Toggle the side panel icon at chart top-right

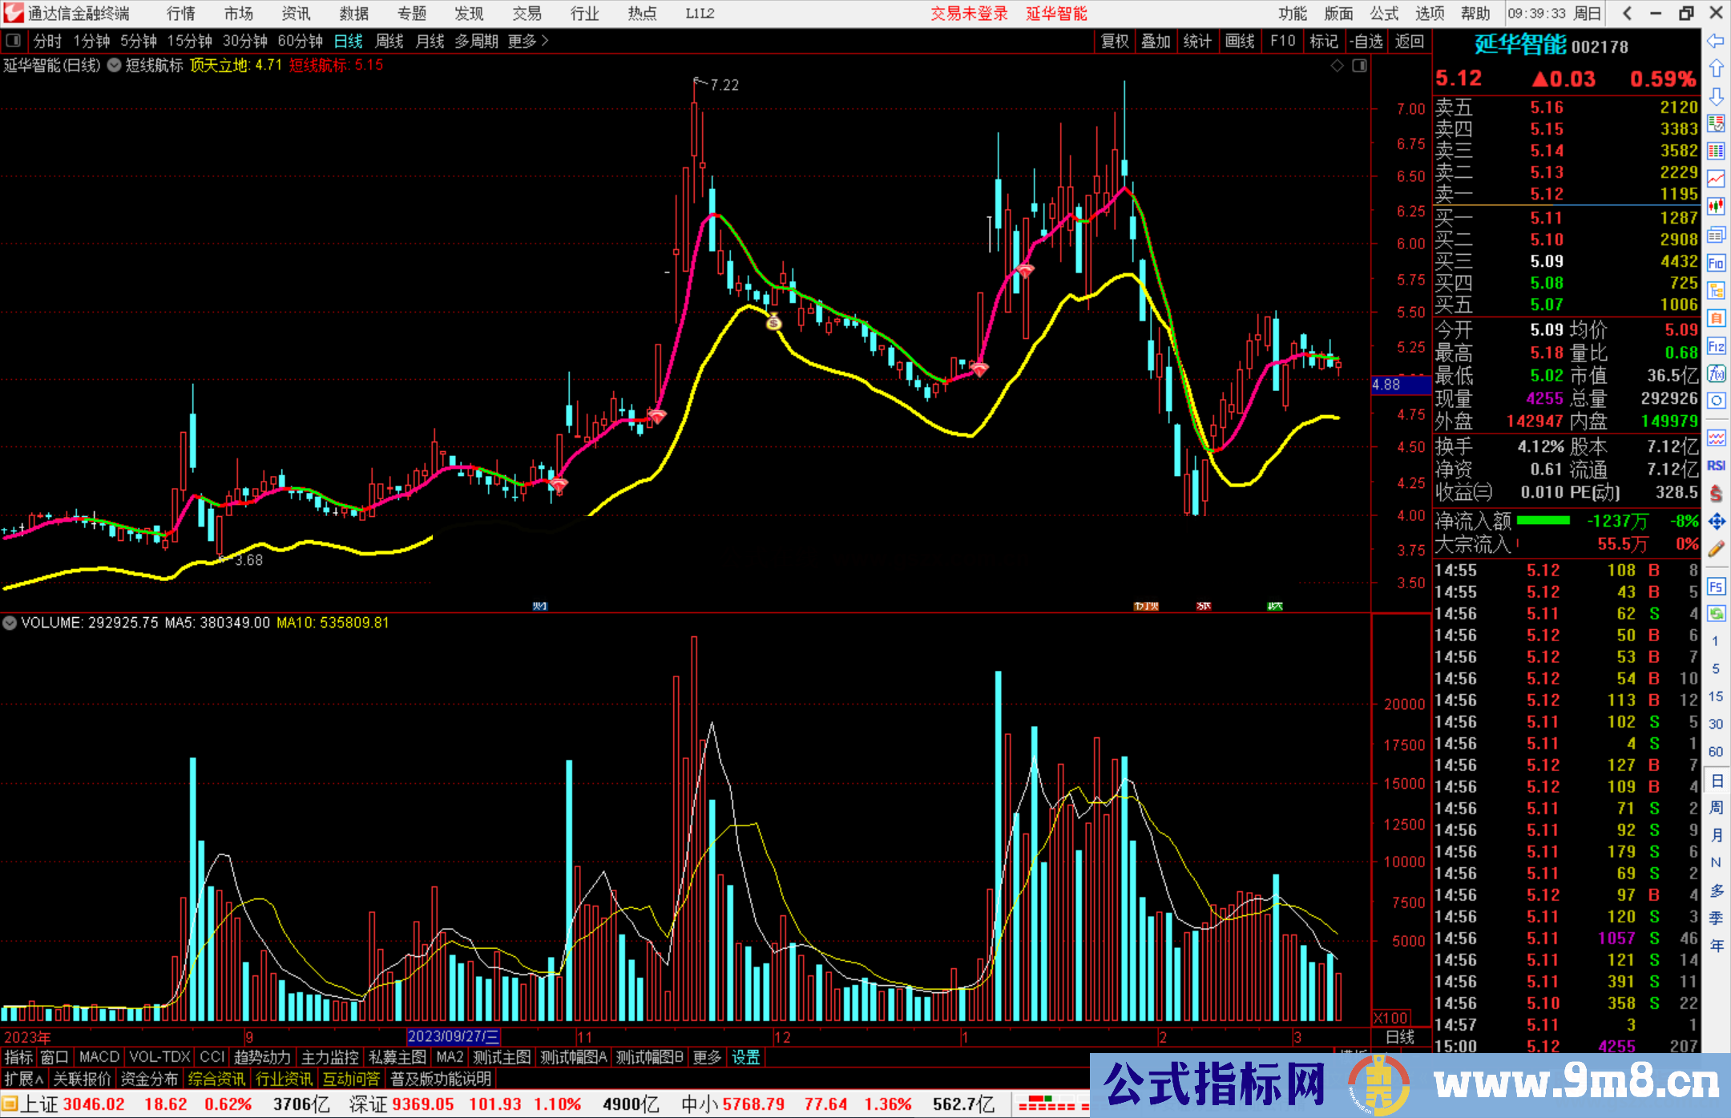pos(1359,66)
